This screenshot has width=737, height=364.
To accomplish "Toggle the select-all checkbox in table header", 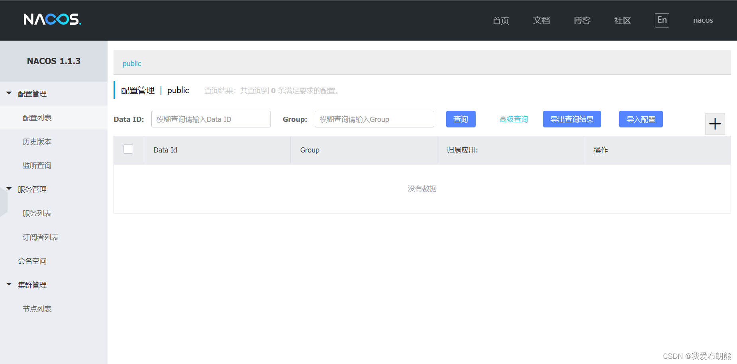I will tap(128, 149).
